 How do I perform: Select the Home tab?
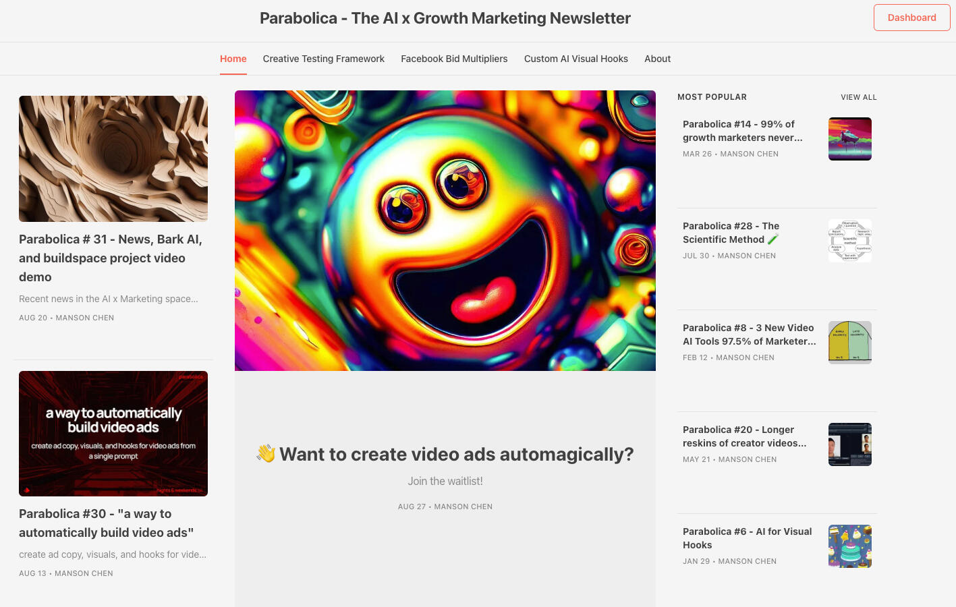coord(233,59)
